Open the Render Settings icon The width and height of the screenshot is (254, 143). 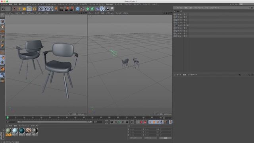pos(71,9)
